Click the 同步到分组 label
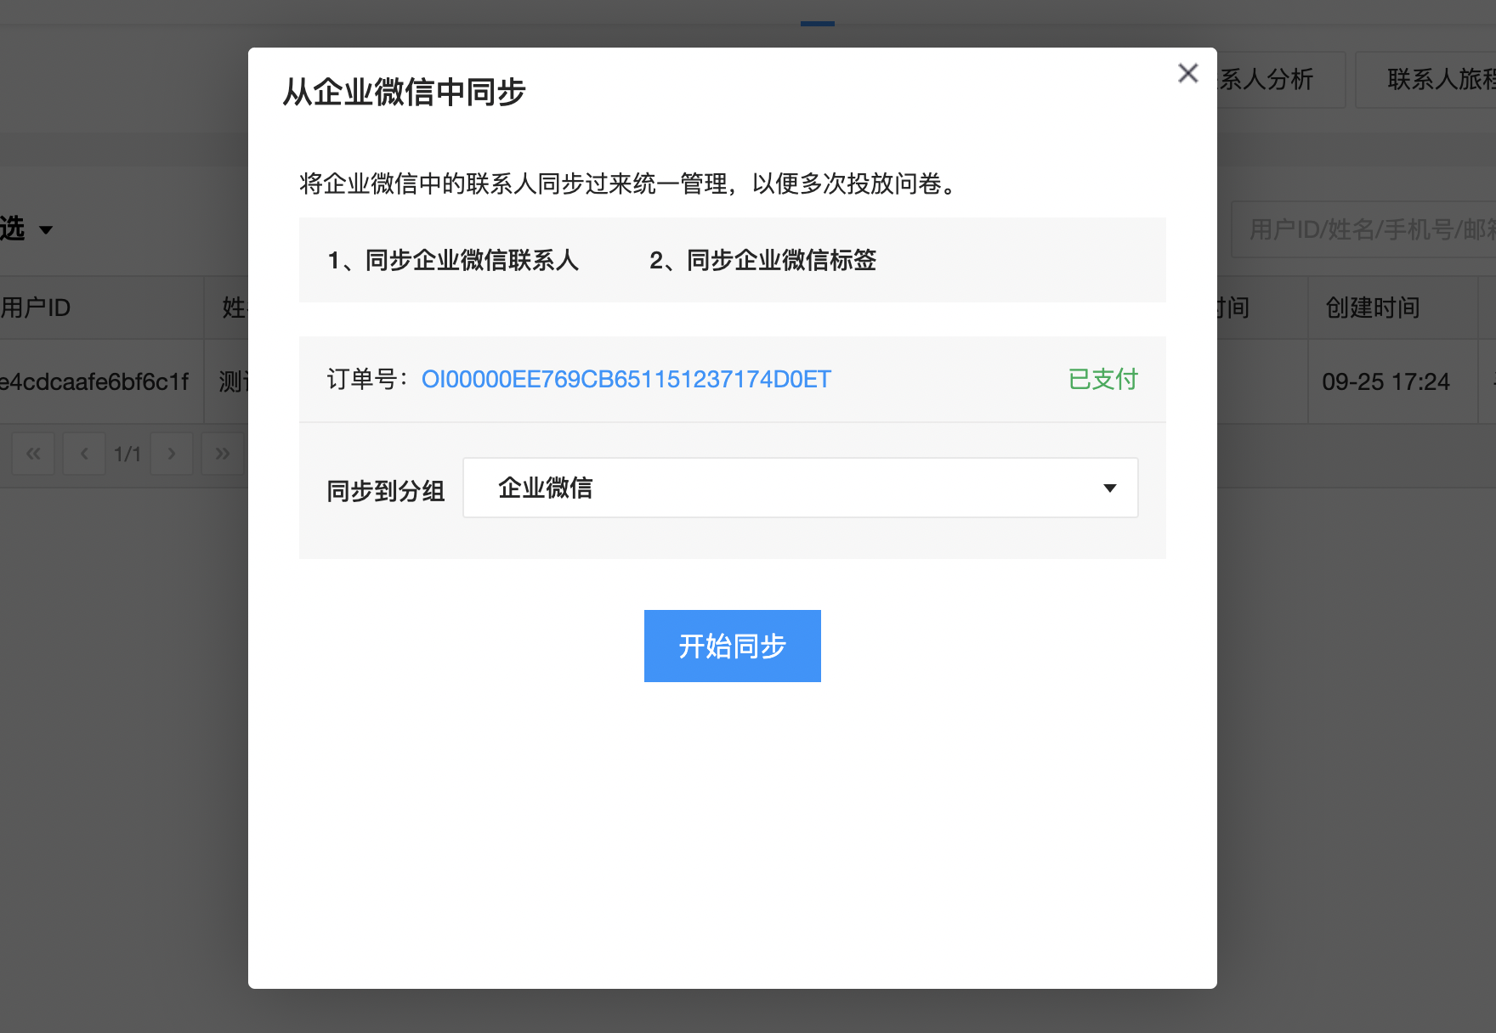 [x=386, y=491]
